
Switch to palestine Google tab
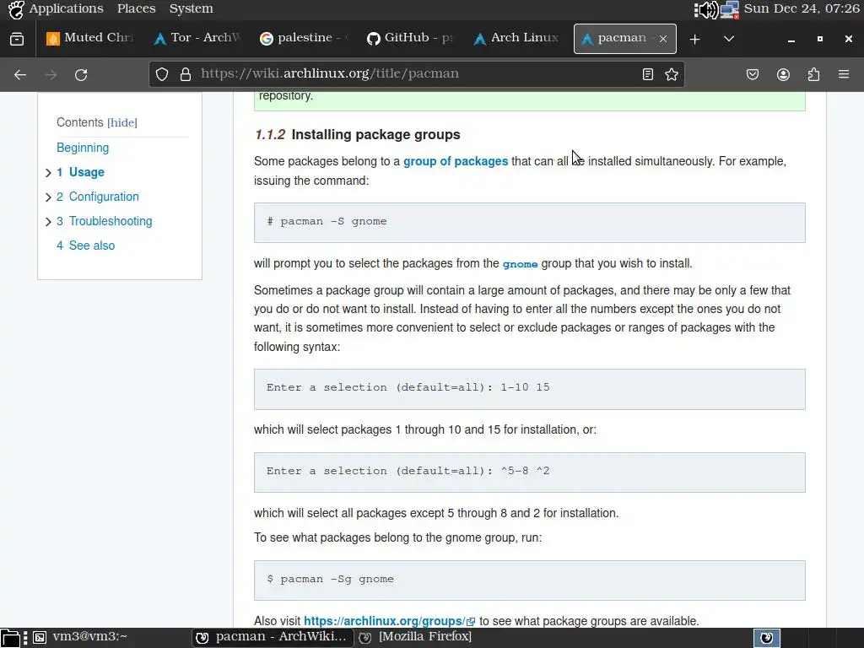coord(305,39)
